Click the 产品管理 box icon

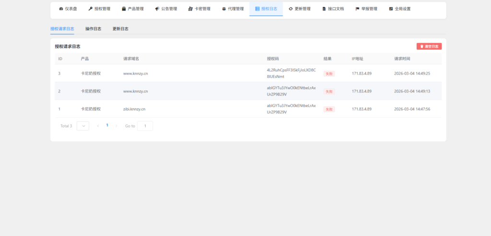pos(124,9)
